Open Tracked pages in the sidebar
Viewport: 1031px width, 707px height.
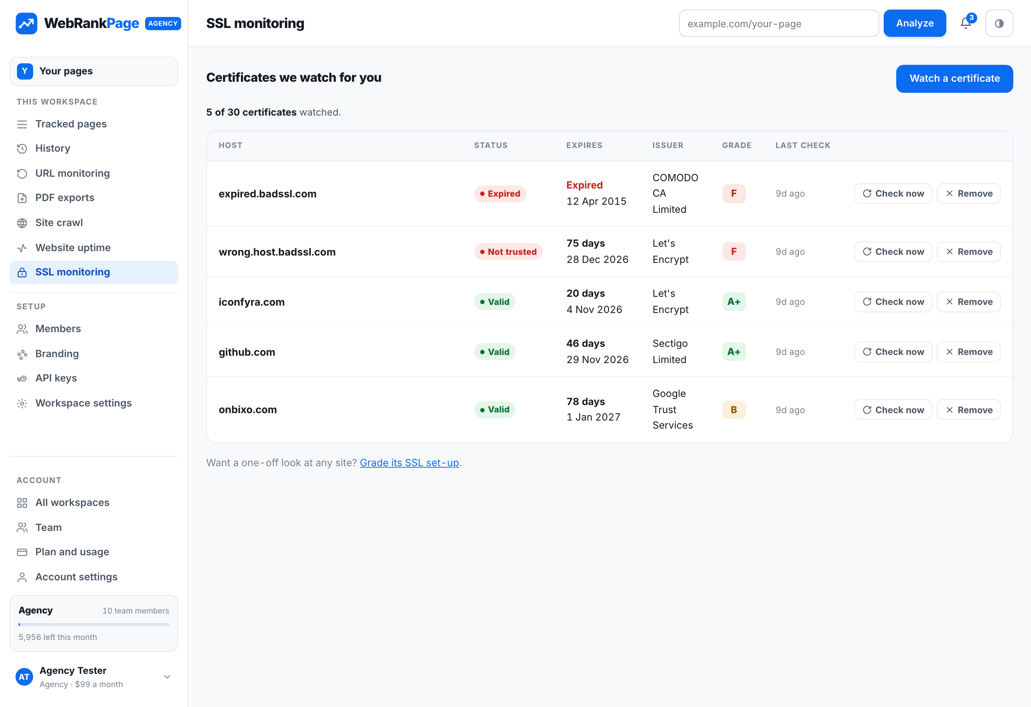[94, 124]
